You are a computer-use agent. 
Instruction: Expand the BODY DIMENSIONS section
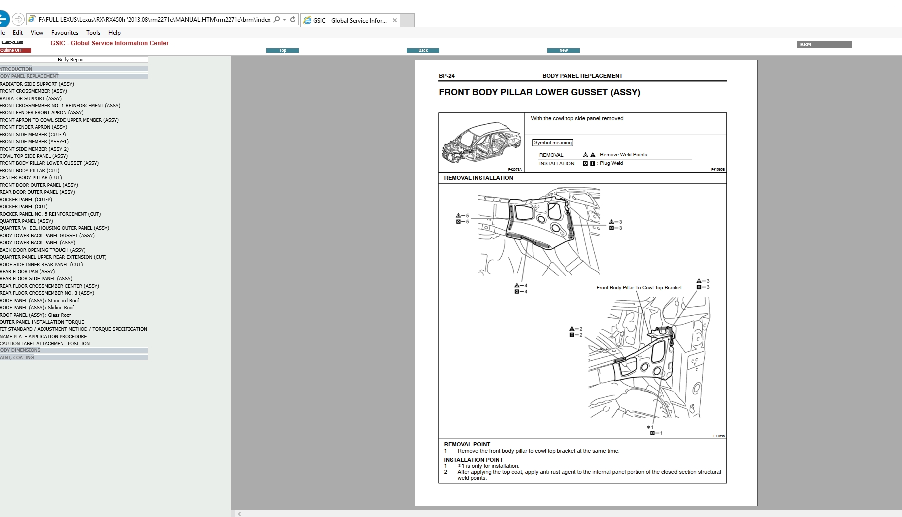tap(73, 350)
